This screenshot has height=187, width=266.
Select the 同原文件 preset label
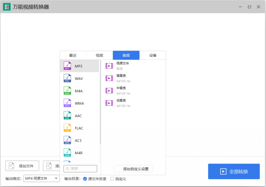(123, 63)
